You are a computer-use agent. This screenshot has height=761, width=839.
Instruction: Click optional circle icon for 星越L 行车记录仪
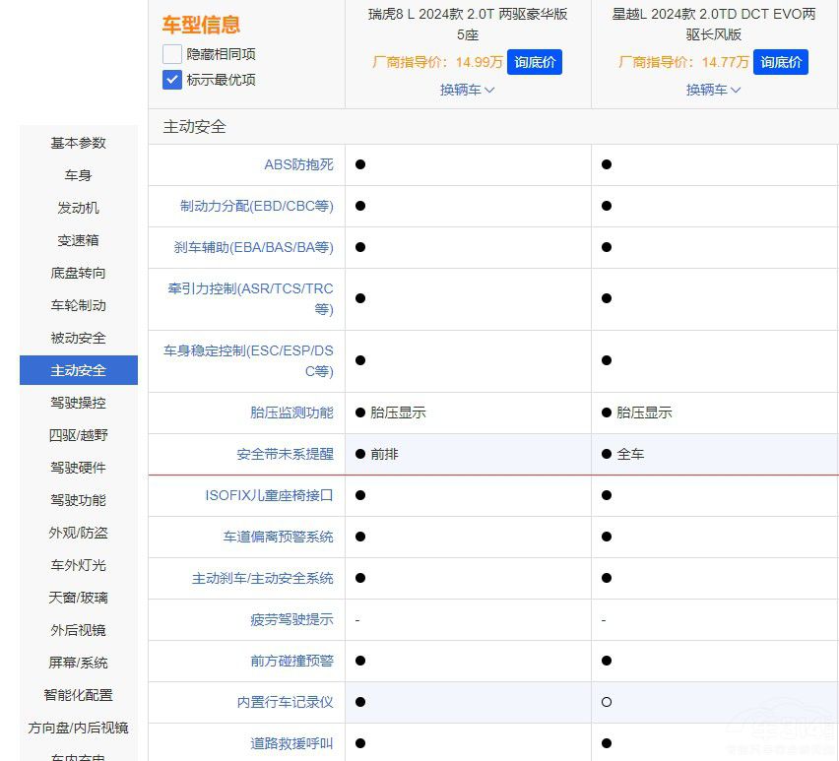pos(607,702)
